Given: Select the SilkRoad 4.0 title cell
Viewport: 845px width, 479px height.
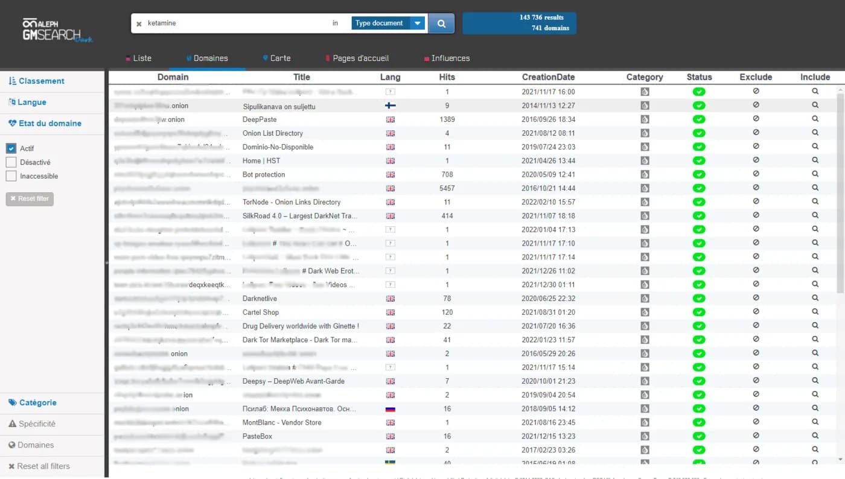Looking at the screenshot, I should tap(300, 216).
